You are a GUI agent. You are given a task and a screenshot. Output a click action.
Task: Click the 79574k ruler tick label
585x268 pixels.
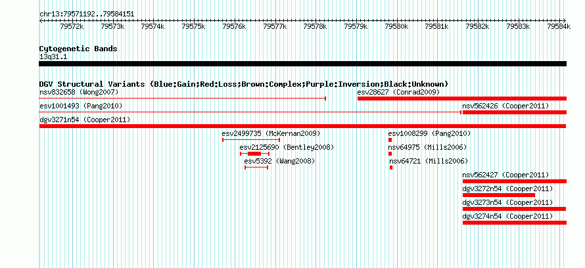153,26
